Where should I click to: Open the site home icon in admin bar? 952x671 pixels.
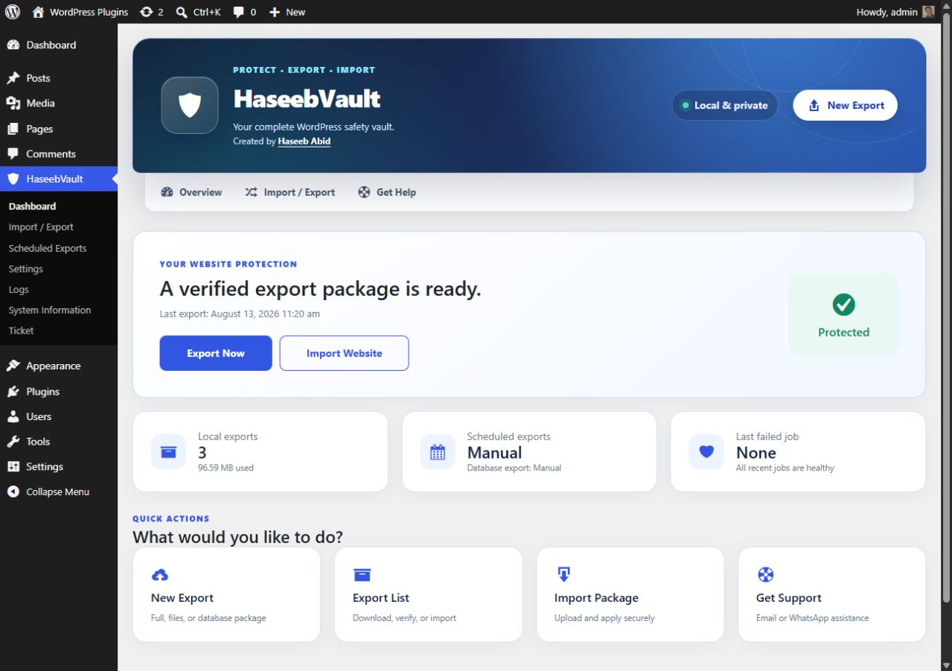click(x=39, y=12)
